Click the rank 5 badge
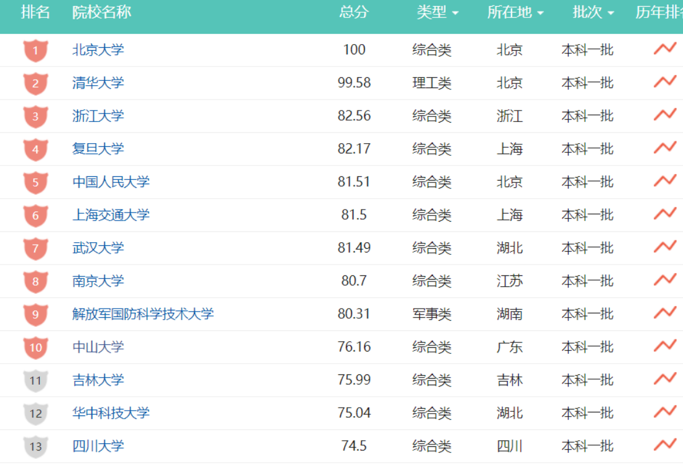This screenshot has height=465, width=683. (x=36, y=182)
